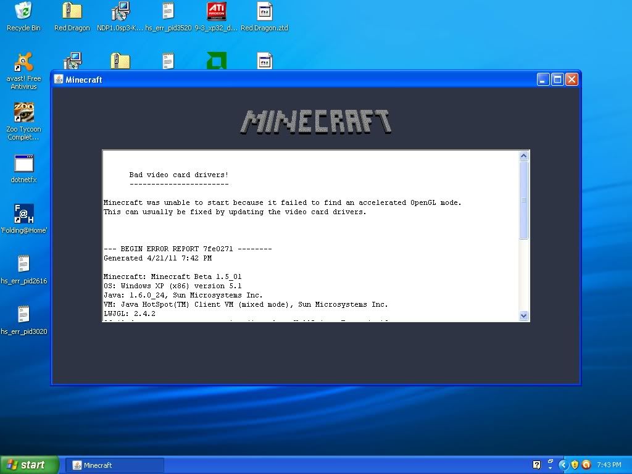
Task: Show hidden tray icons with the chevron
Action: 563,465
